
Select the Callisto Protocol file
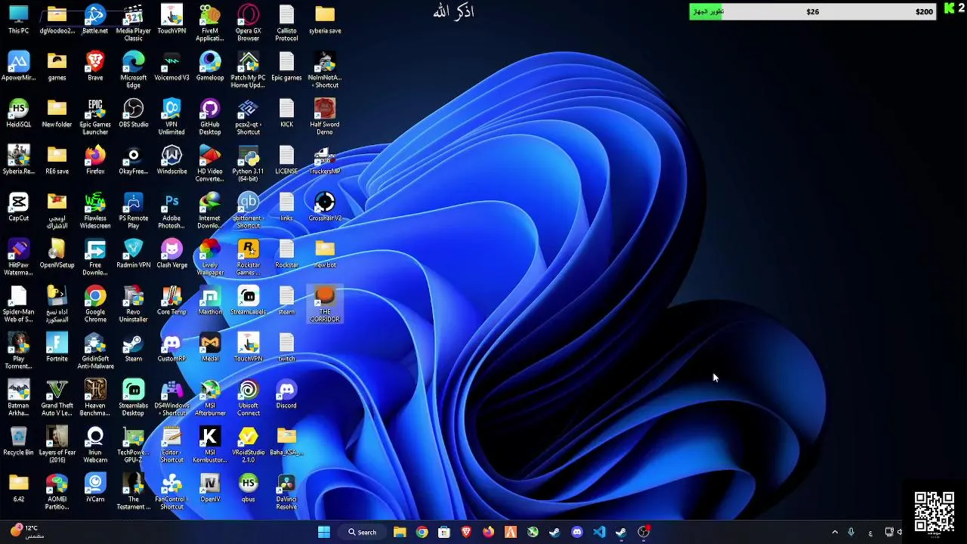pos(286,23)
